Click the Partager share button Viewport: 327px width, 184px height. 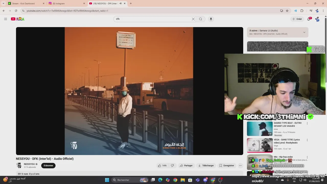(x=186, y=166)
